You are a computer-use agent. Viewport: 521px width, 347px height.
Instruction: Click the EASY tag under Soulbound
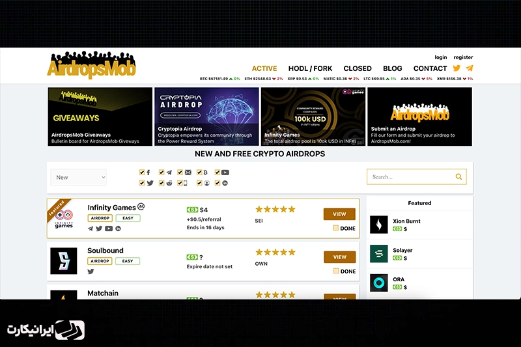coord(128,261)
